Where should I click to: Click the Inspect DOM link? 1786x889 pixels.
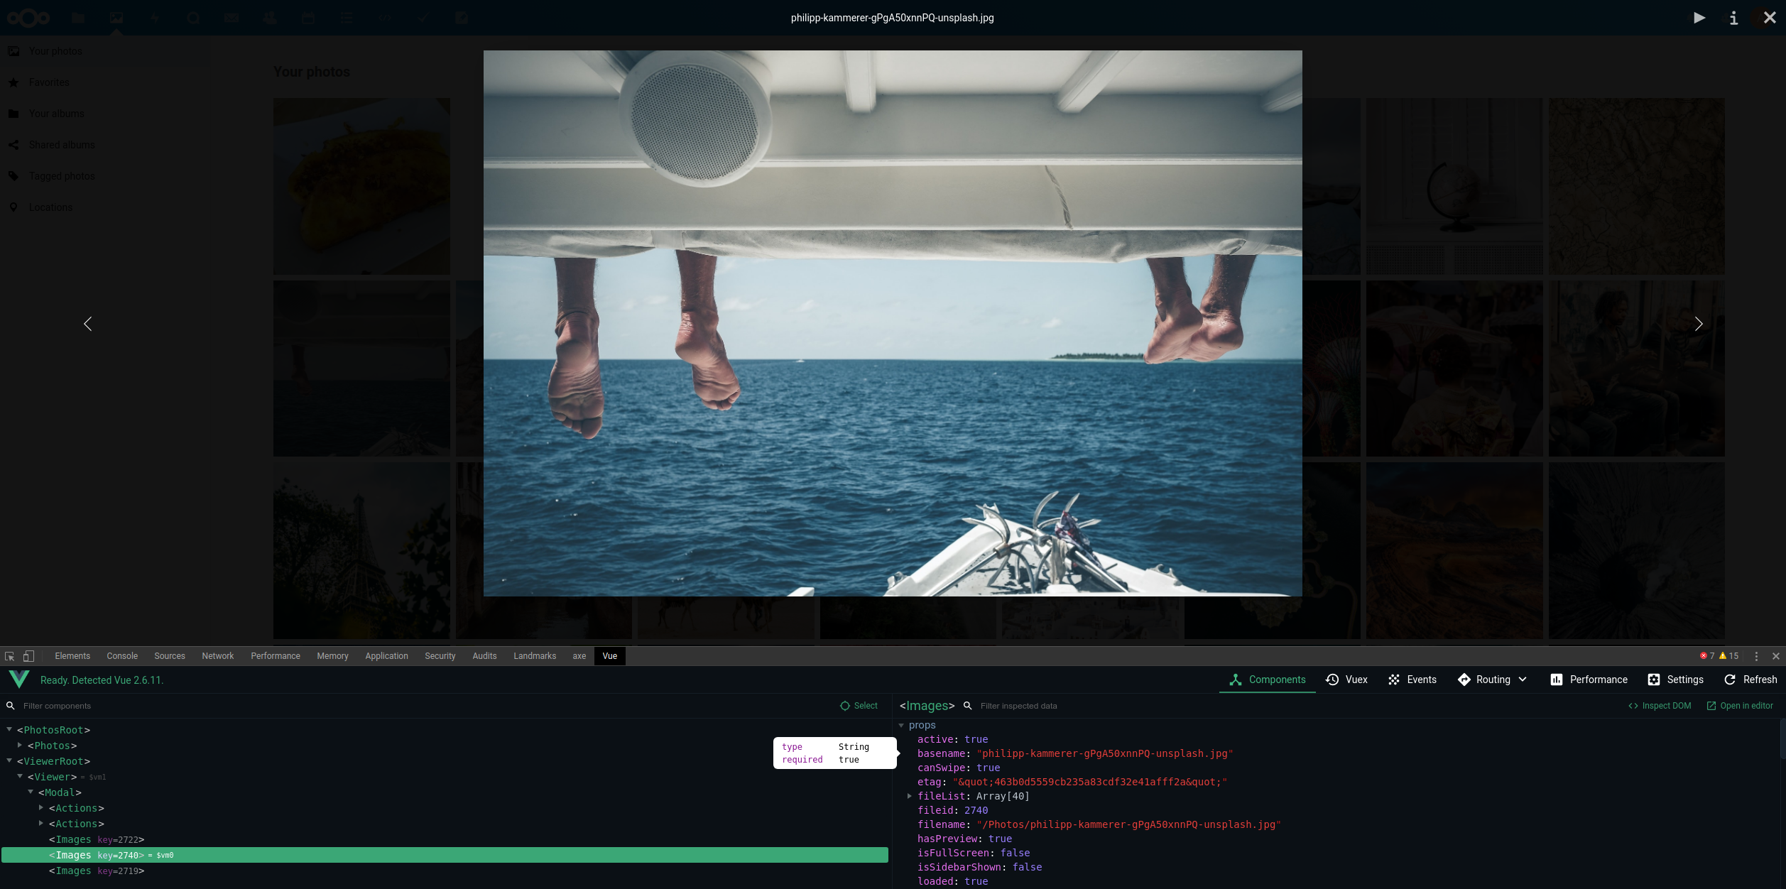click(x=1660, y=706)
